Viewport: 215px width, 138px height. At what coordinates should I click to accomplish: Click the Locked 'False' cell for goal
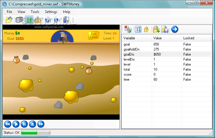187,44
